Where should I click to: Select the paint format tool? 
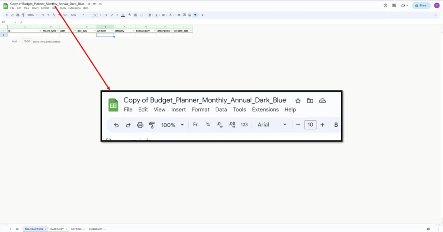point(23,15)
